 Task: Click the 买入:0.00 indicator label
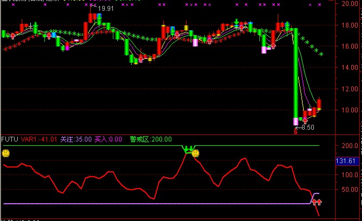point(109,139)
